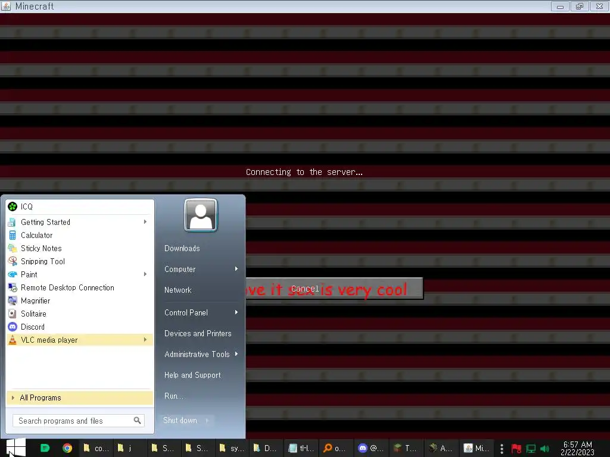Image resolution: width=610 pixels, height=457 pixels.
Task: Expand the Paint jump list arrow
Action: pos(145,274)
